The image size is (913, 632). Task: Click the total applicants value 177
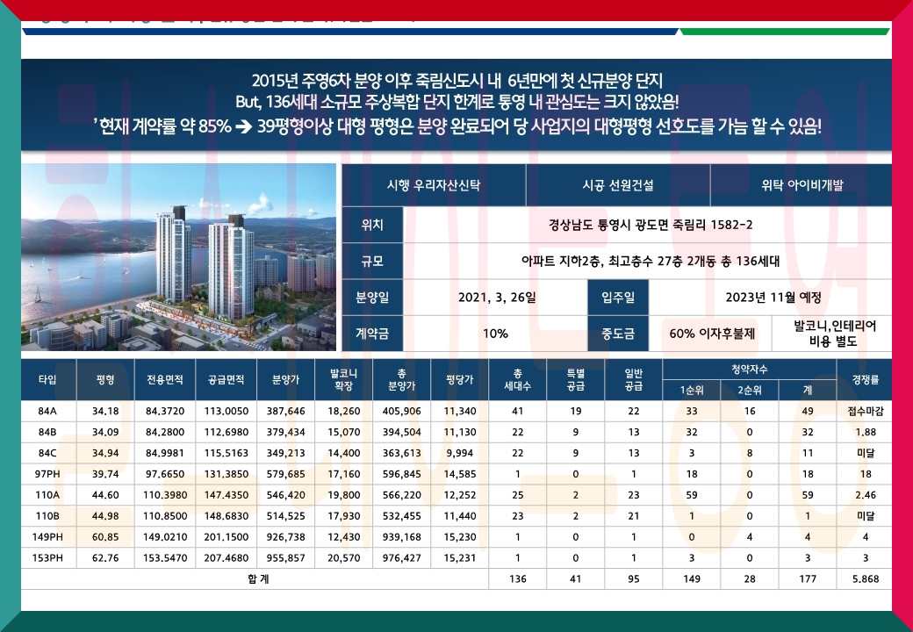point(808,579)
